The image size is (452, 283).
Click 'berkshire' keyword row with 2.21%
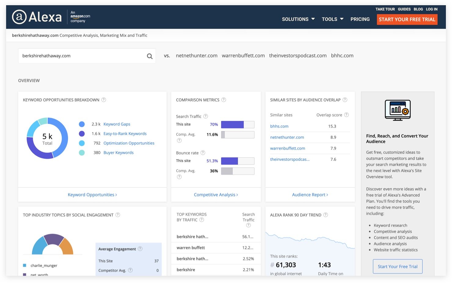click(216, 270)
